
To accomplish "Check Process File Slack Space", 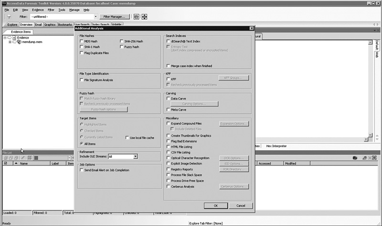I will point(168,175).
